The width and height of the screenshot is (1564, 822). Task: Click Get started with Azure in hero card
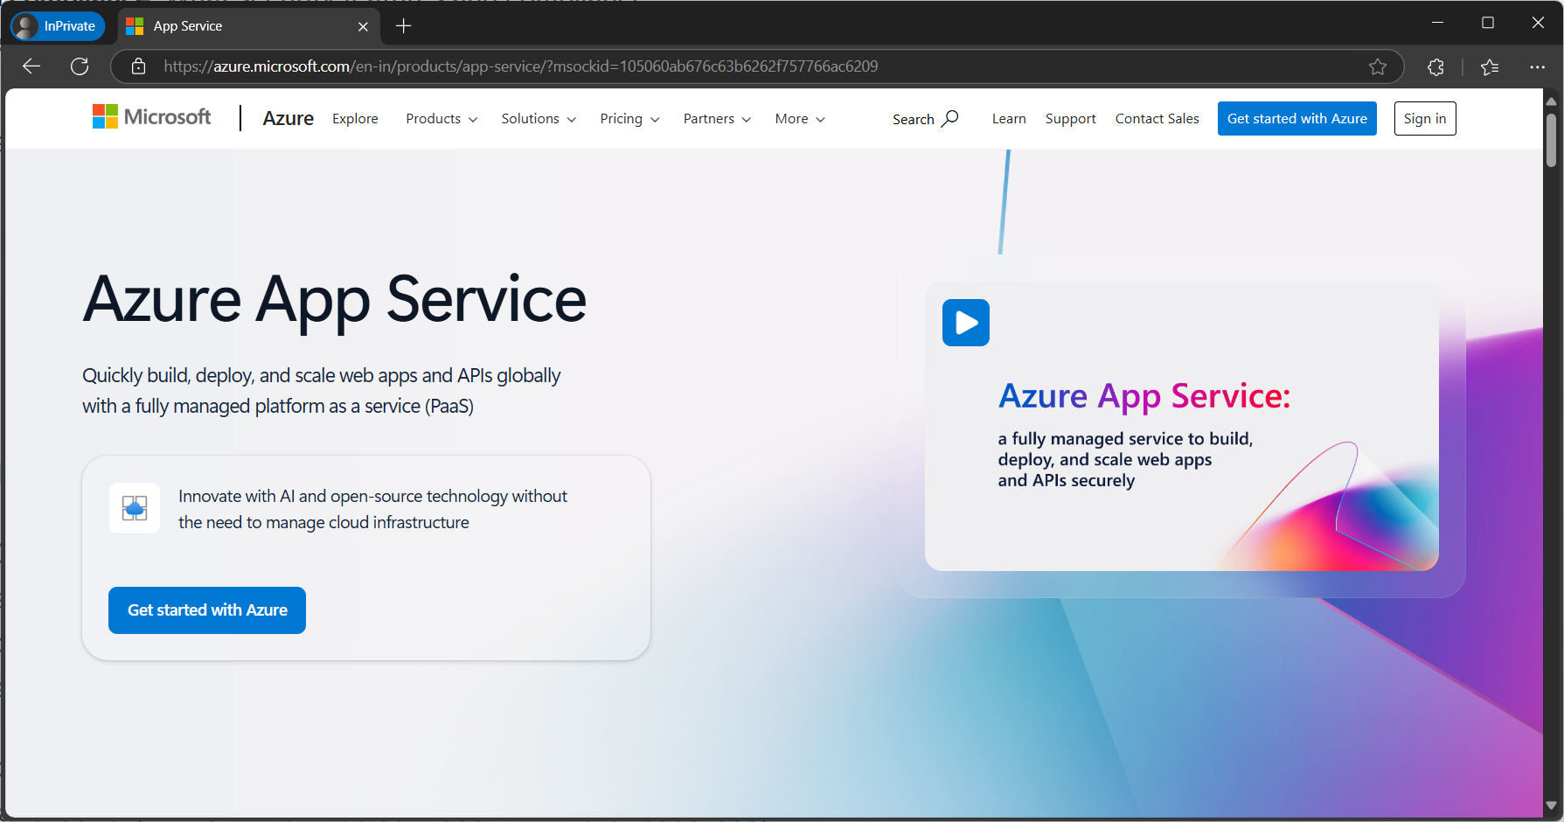click(x=207, y=610)
